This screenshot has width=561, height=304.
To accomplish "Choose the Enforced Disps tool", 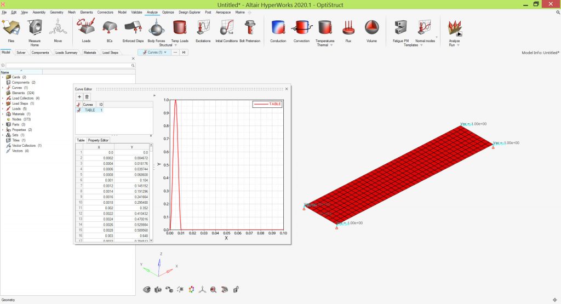I will pos(133,28).
